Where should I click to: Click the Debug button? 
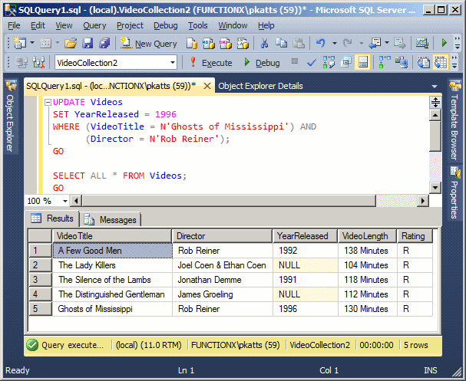(262, 63)
